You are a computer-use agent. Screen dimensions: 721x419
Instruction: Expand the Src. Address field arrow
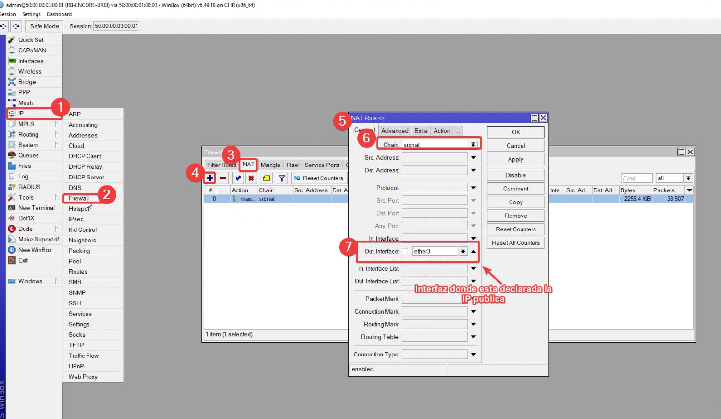point(473,157)
